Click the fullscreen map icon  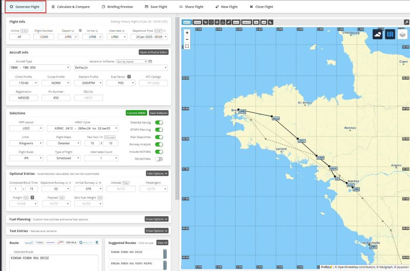[x=187, y=46]
